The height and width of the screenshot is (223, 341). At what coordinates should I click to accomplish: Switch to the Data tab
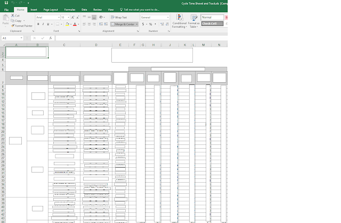pyautogui.click(x=84, y=10)
